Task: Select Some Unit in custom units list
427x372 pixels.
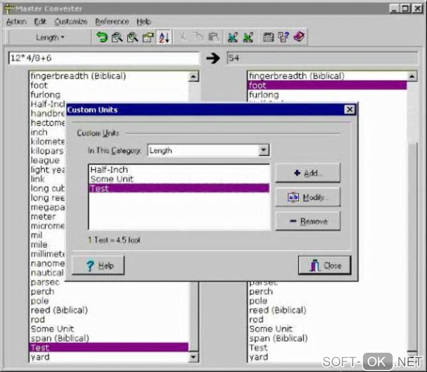Action: (179, 179)
